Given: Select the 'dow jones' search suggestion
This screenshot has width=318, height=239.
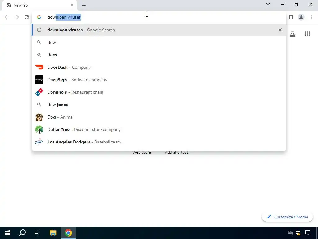Looking at the screenshot, I should click(159, 105).
